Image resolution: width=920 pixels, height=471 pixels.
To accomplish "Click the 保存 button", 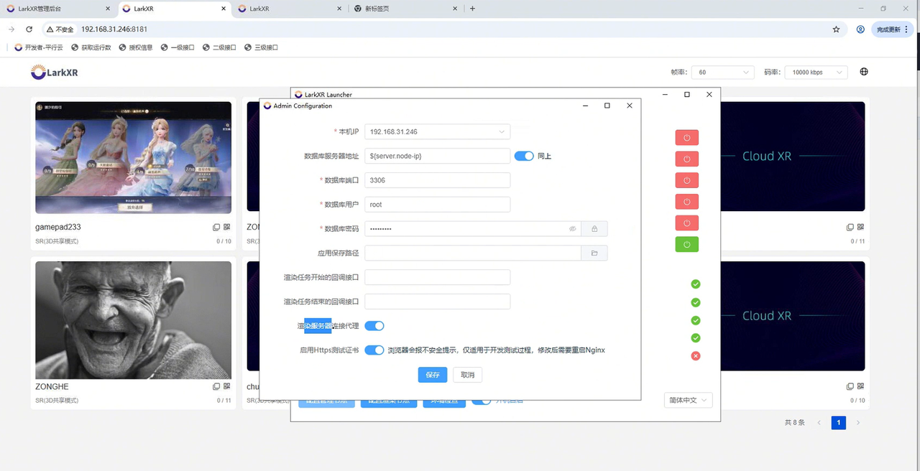I will click(x=433, y=375).
